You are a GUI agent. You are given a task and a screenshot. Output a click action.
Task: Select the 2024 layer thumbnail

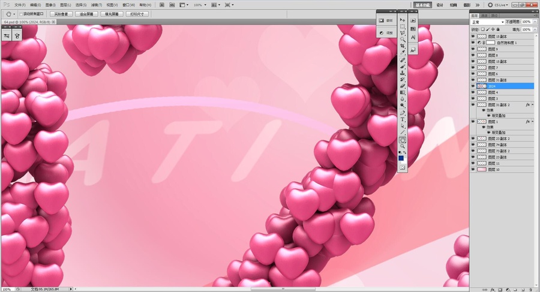coord(481,86)
